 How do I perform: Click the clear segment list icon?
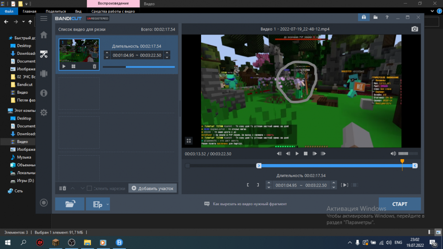coord(62,188)
